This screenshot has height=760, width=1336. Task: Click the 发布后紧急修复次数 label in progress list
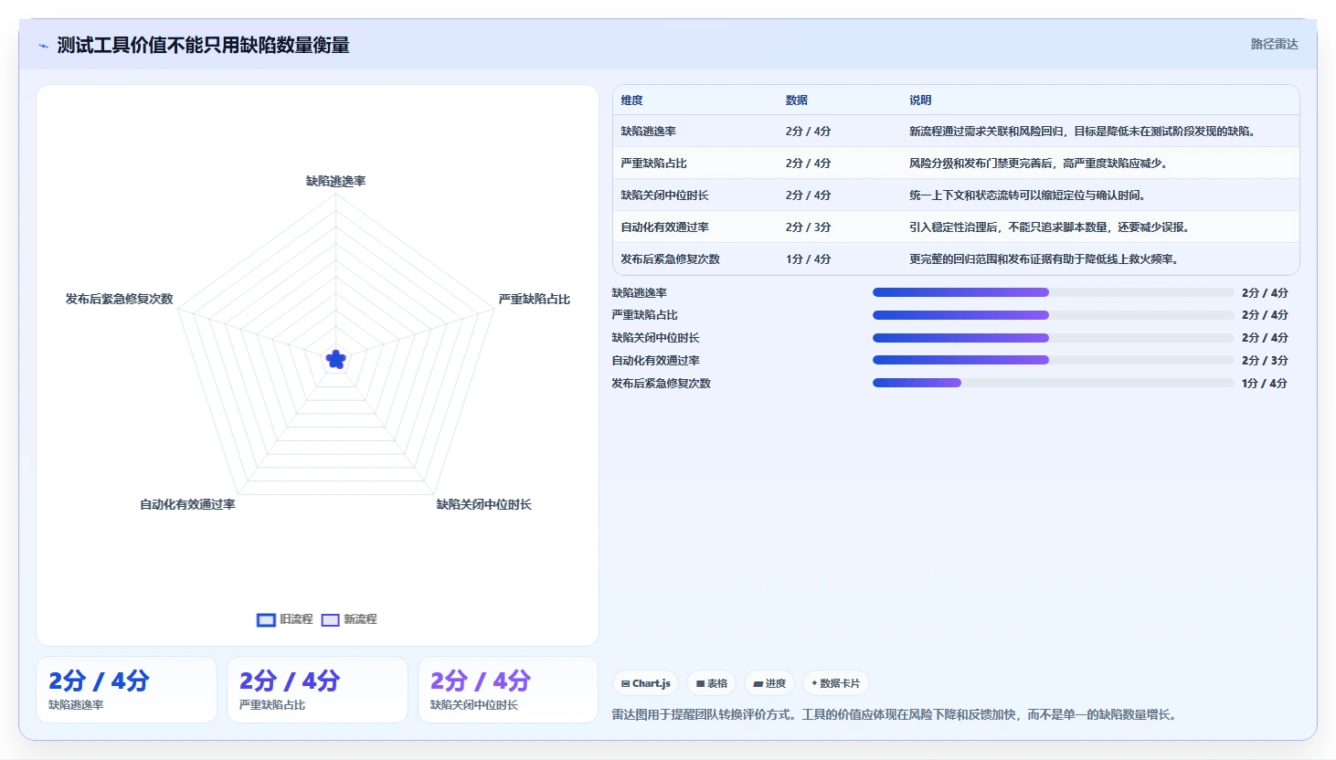coord(661,383)
